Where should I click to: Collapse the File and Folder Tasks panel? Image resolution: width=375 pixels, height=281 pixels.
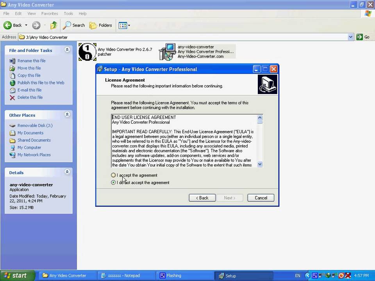pos(67,50)
